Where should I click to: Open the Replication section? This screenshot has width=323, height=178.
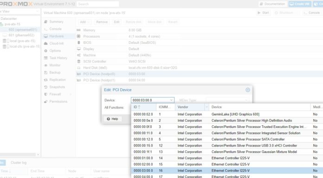click(57, 80)
